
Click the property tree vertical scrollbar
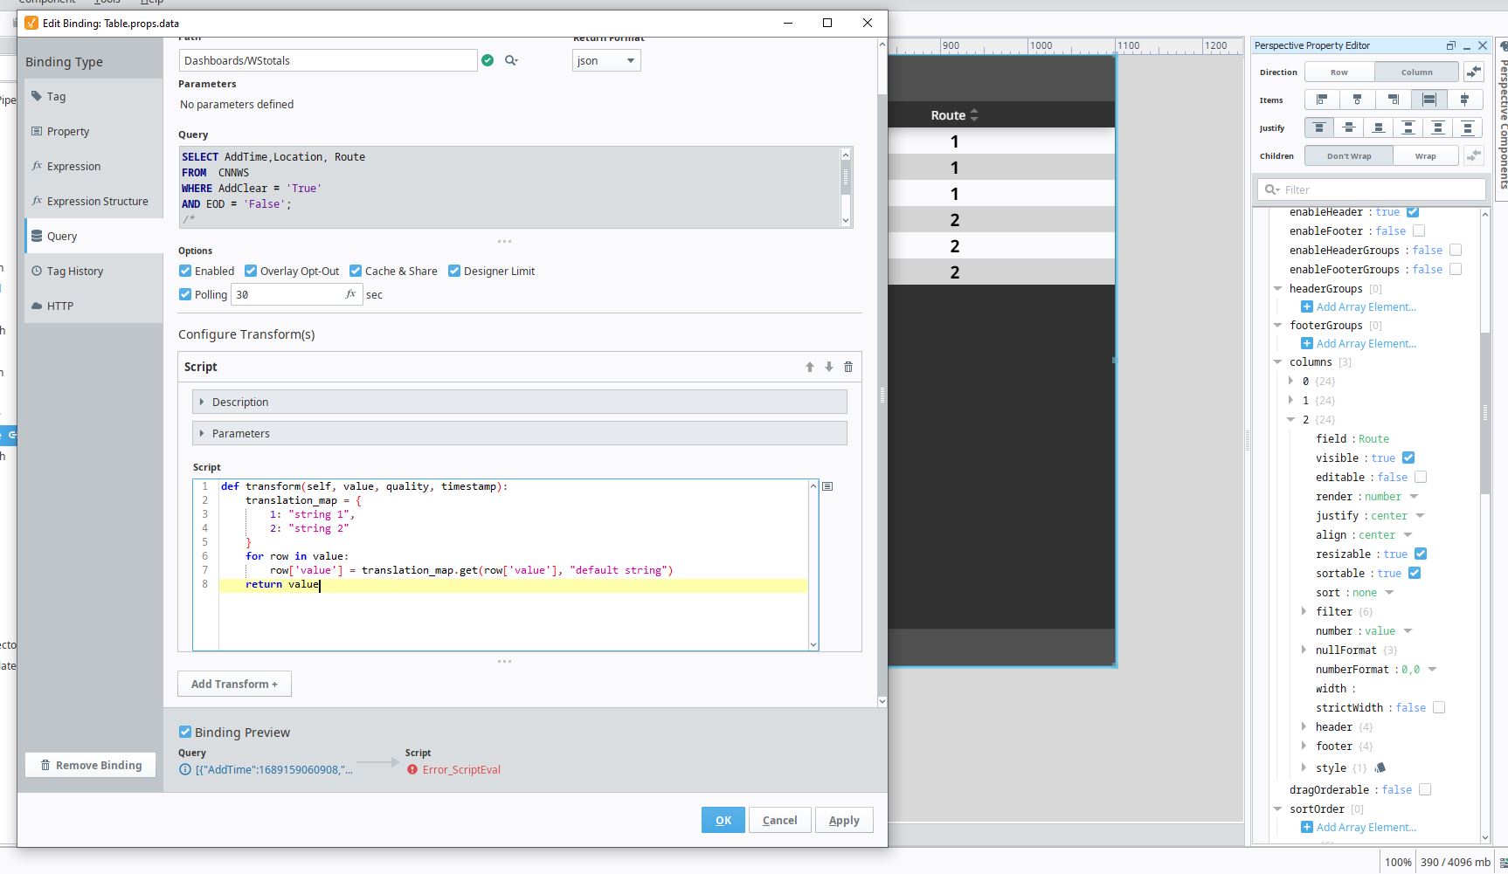[x=1485, y=413]
